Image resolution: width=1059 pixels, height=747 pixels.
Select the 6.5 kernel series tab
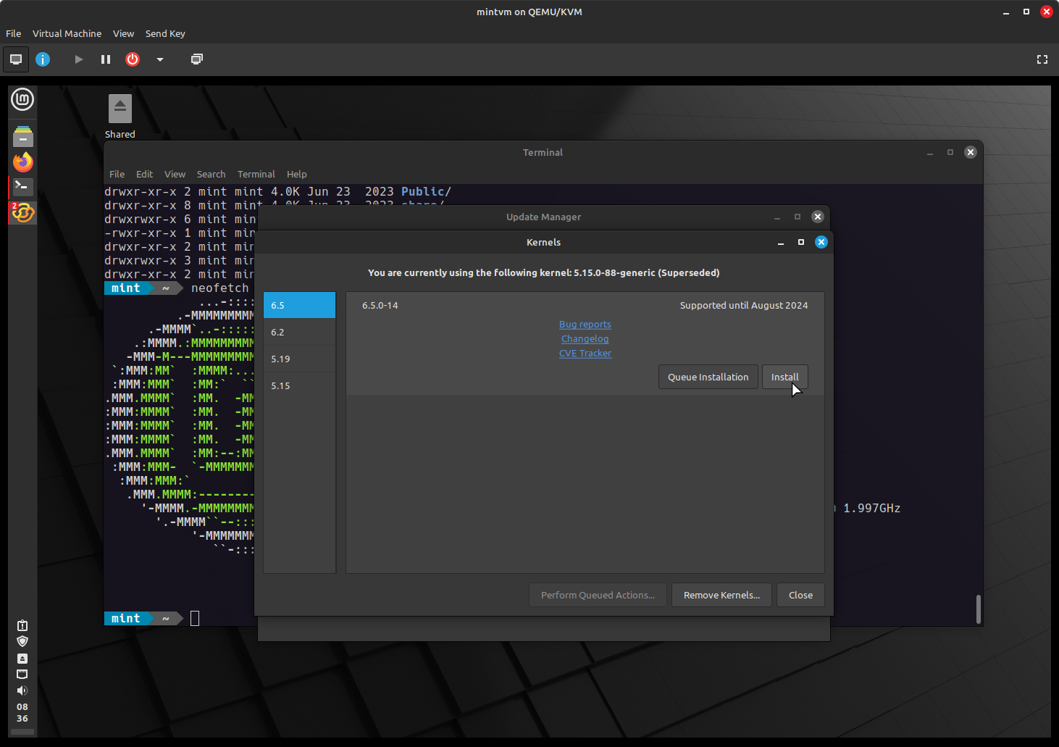tap(299, 305)
